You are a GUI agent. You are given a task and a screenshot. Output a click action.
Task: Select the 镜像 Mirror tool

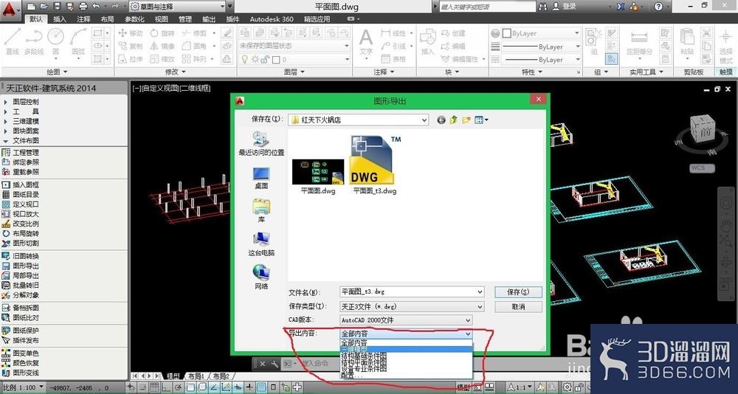(162, 46)
